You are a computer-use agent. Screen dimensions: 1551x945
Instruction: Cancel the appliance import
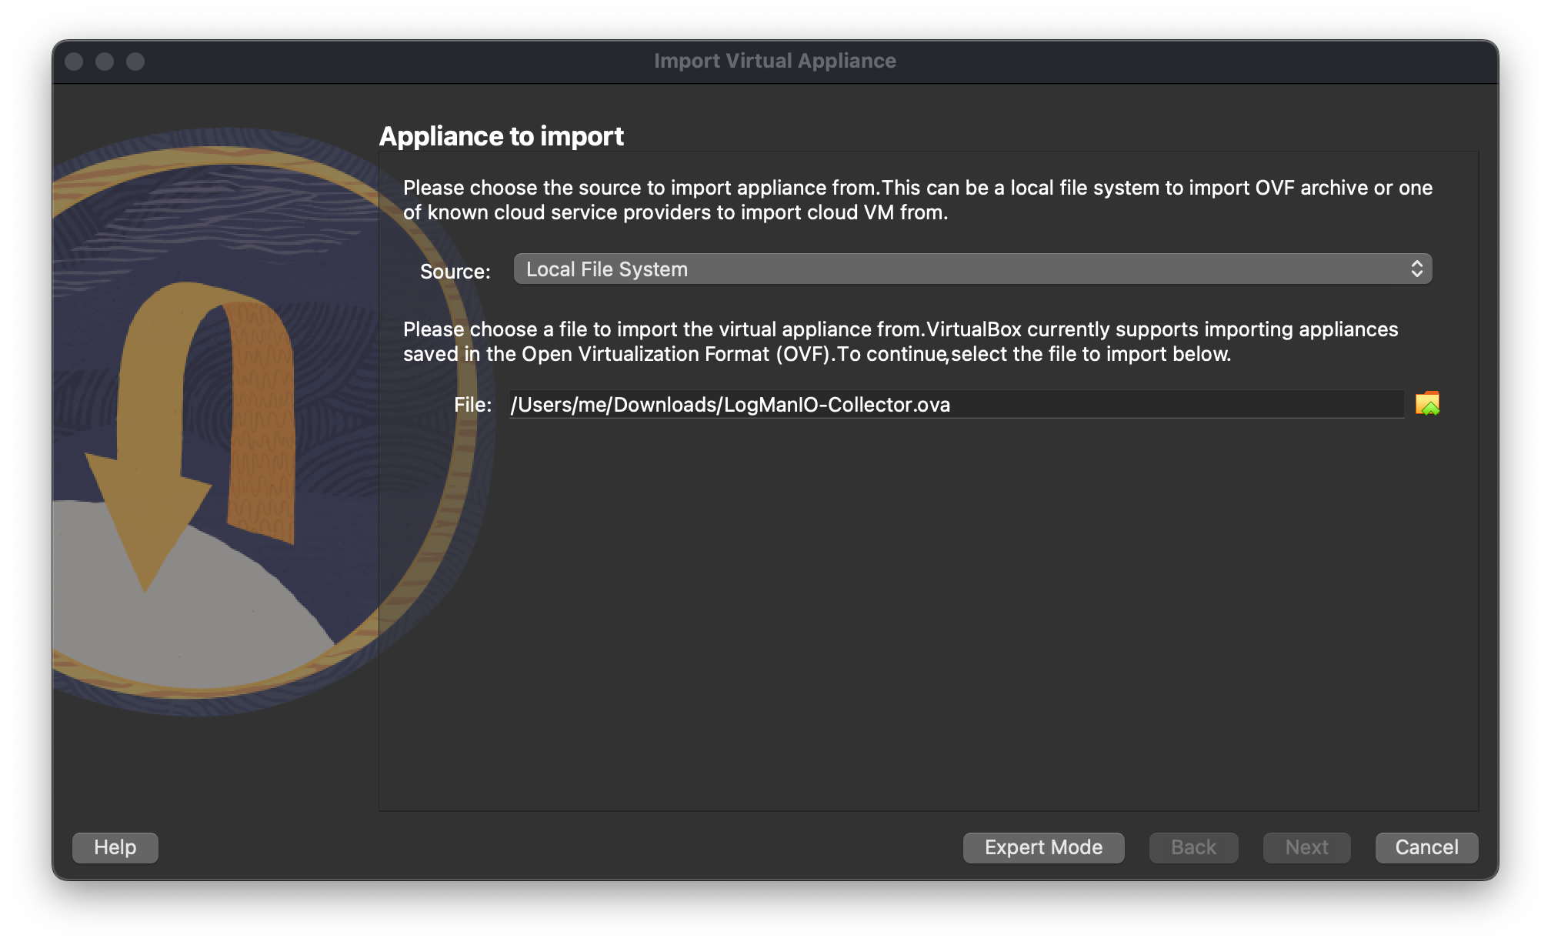(1426, 847)
